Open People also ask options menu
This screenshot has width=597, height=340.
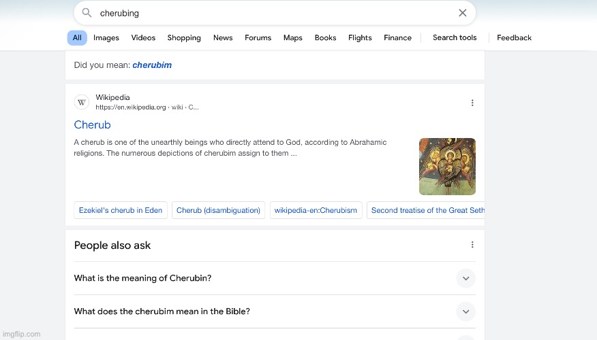pos(472,245)
